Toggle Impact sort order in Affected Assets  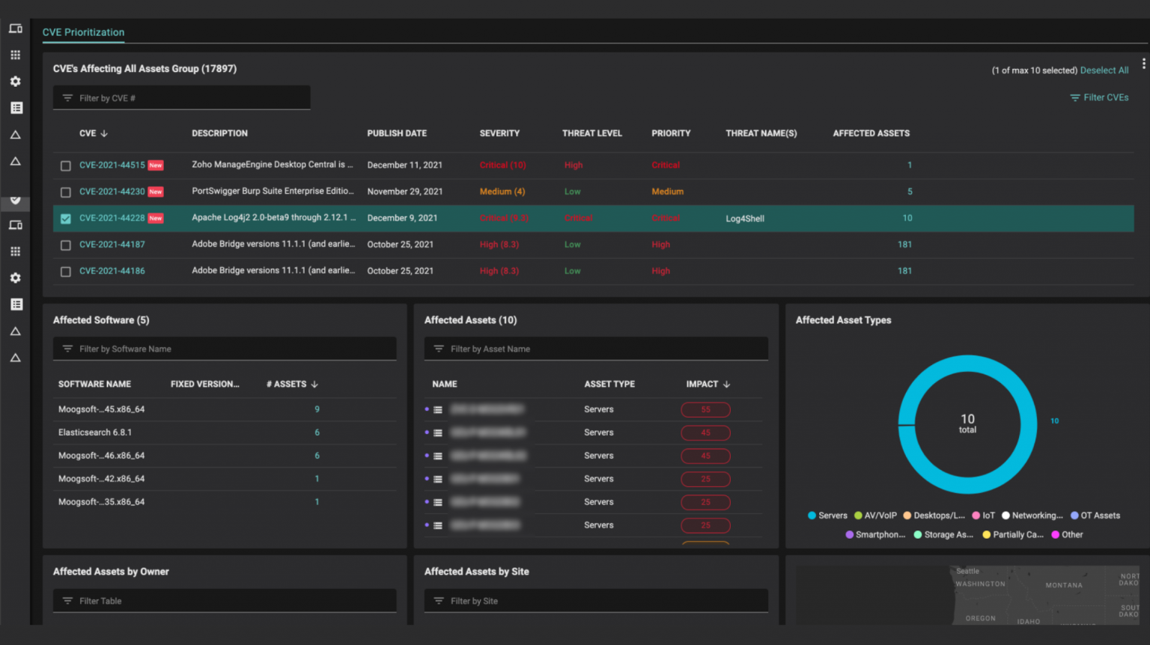726,384
